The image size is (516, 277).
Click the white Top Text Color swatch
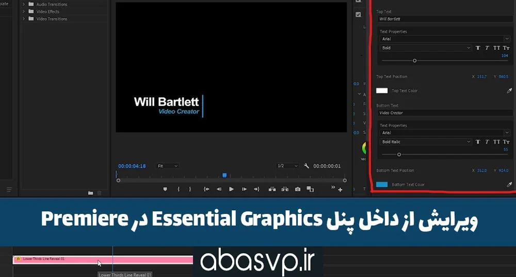[382, 90]
